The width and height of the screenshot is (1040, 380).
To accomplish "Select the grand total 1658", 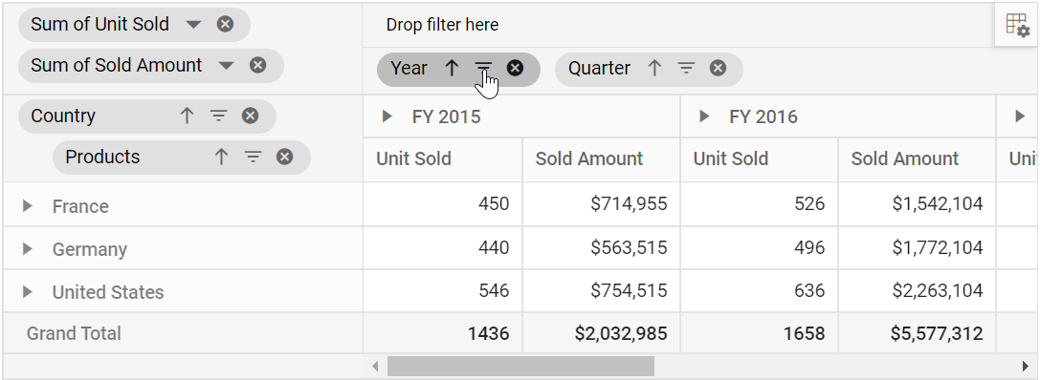I will 759,333.
